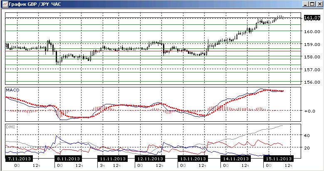324x171 pixels.
Task: Select the 12.11.2013 date marker
Action: [150, 159]
